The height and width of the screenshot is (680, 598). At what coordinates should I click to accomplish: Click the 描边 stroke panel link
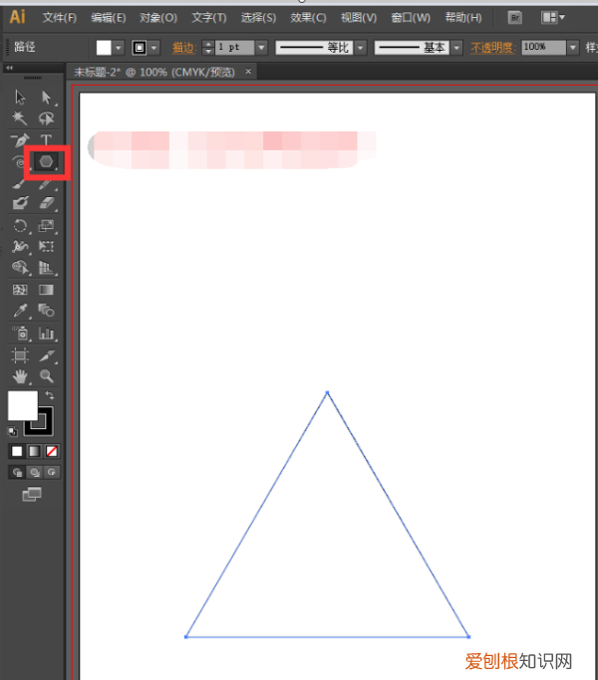183,47
